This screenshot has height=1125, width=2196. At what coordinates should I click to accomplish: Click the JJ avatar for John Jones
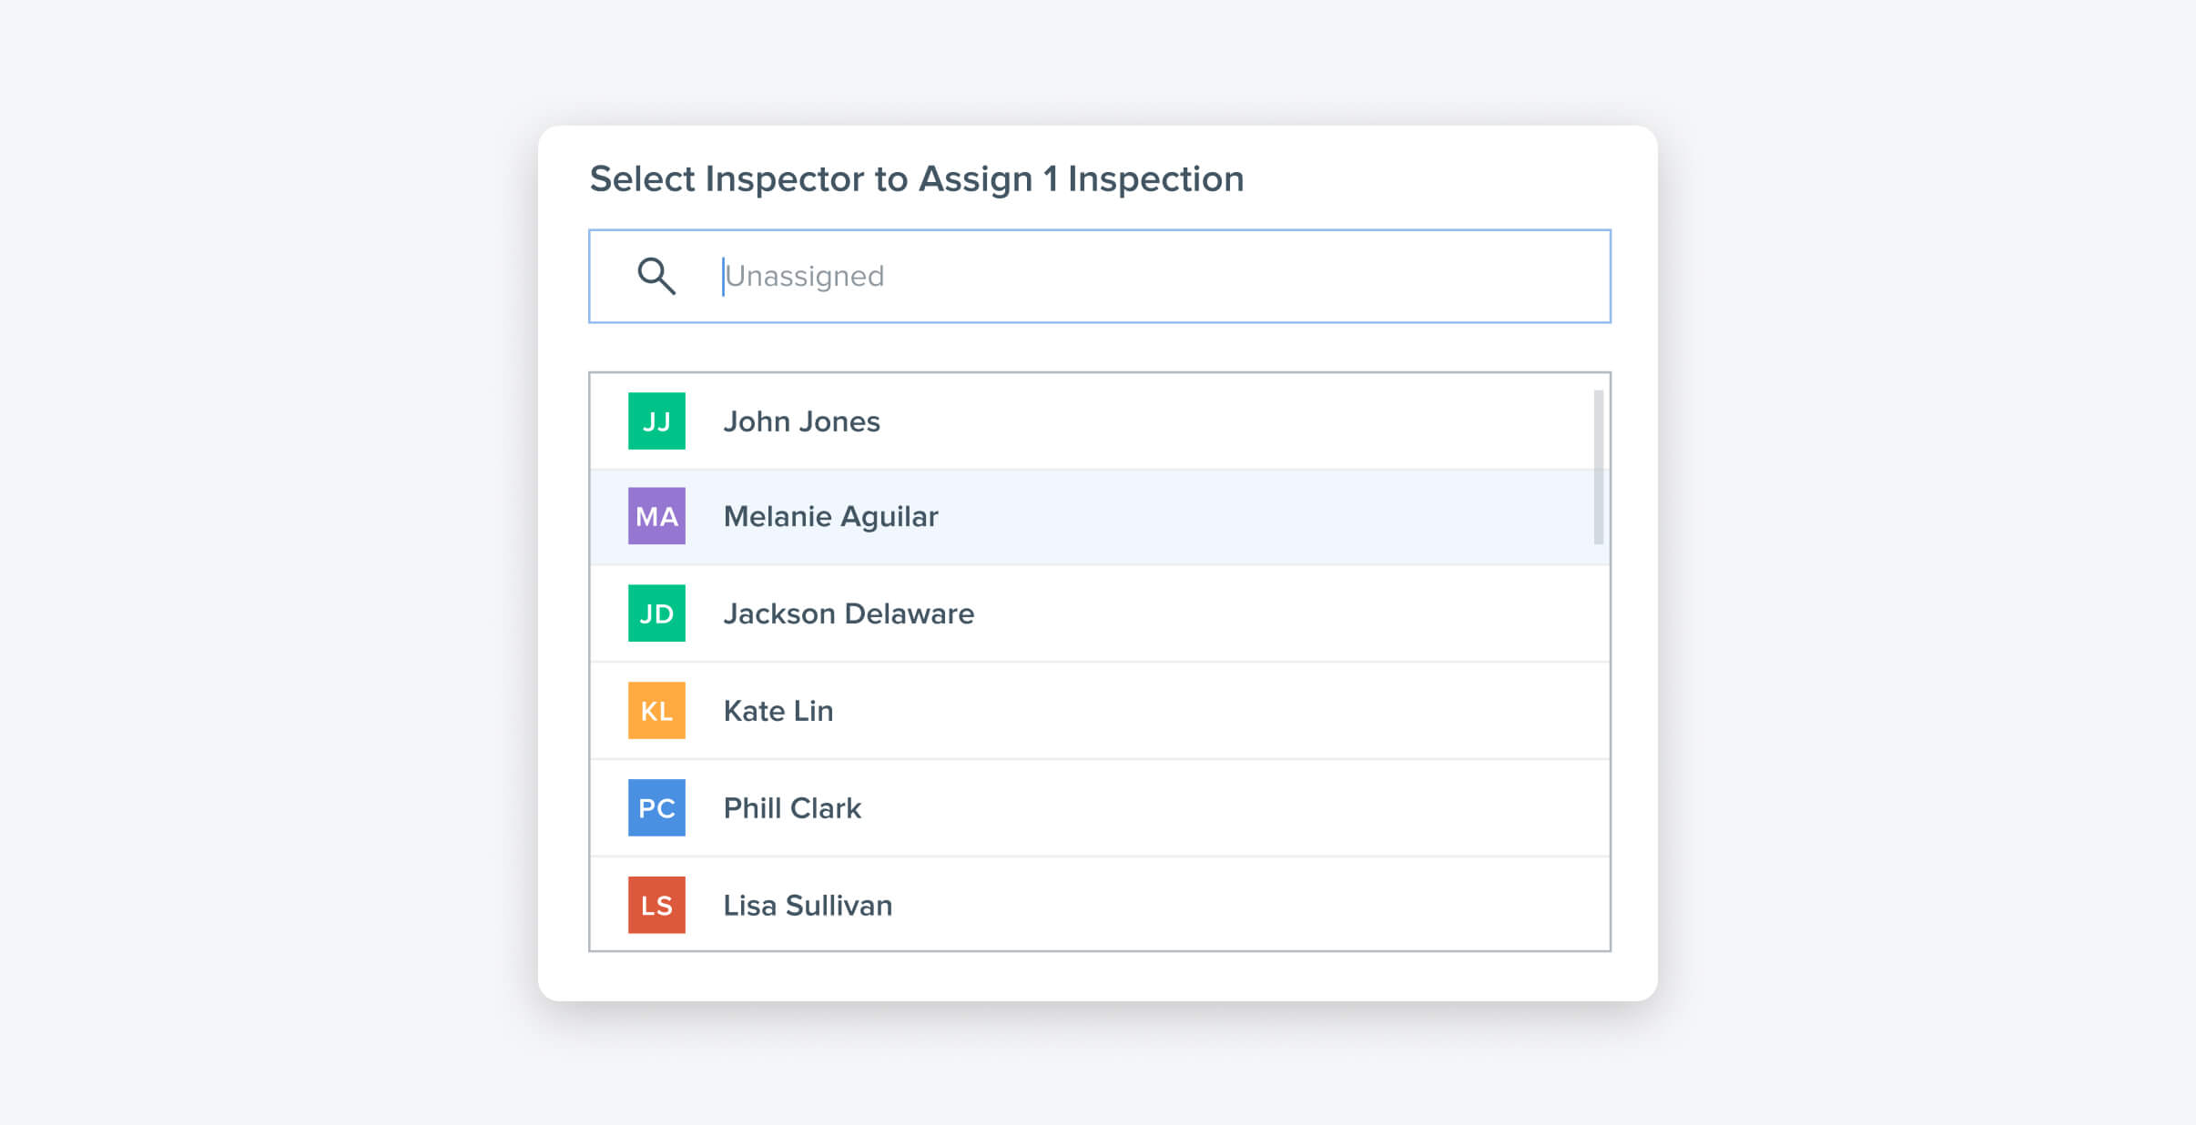(656, 421)
